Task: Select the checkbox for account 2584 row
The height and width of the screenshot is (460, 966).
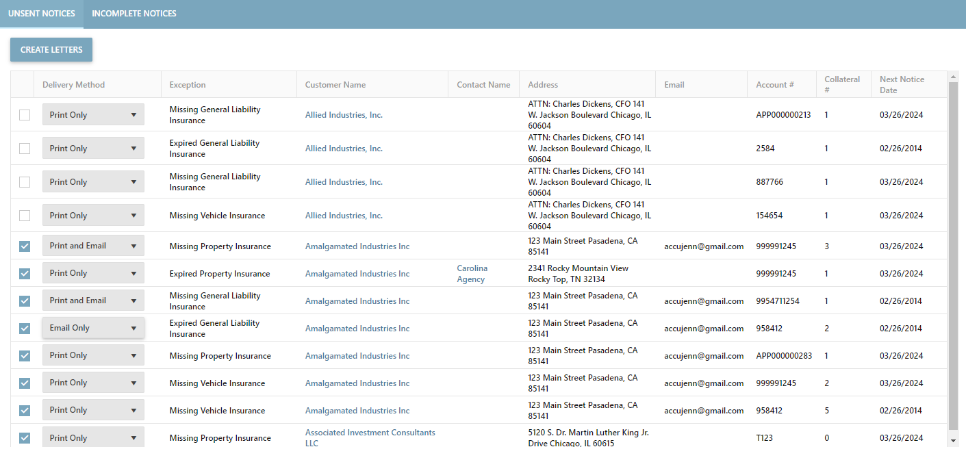Action: pyautogui.click(x=25, y=149)
